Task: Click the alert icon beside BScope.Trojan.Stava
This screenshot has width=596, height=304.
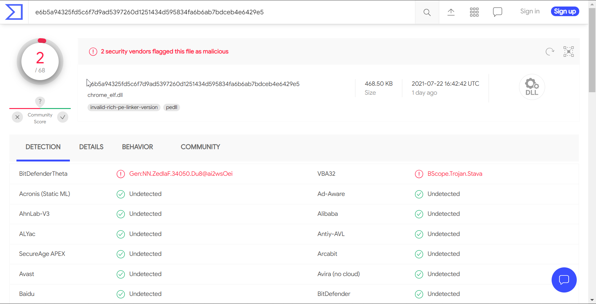Action: tap(419, 174)
